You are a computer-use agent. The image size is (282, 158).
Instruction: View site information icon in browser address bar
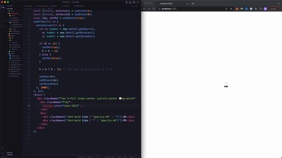(160, 9)
